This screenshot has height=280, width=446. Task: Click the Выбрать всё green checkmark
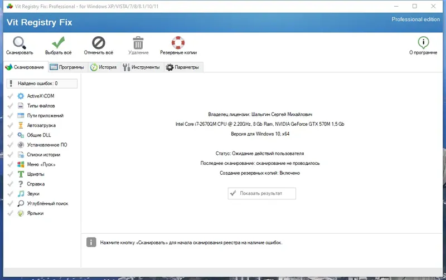(x=59, y=43)
